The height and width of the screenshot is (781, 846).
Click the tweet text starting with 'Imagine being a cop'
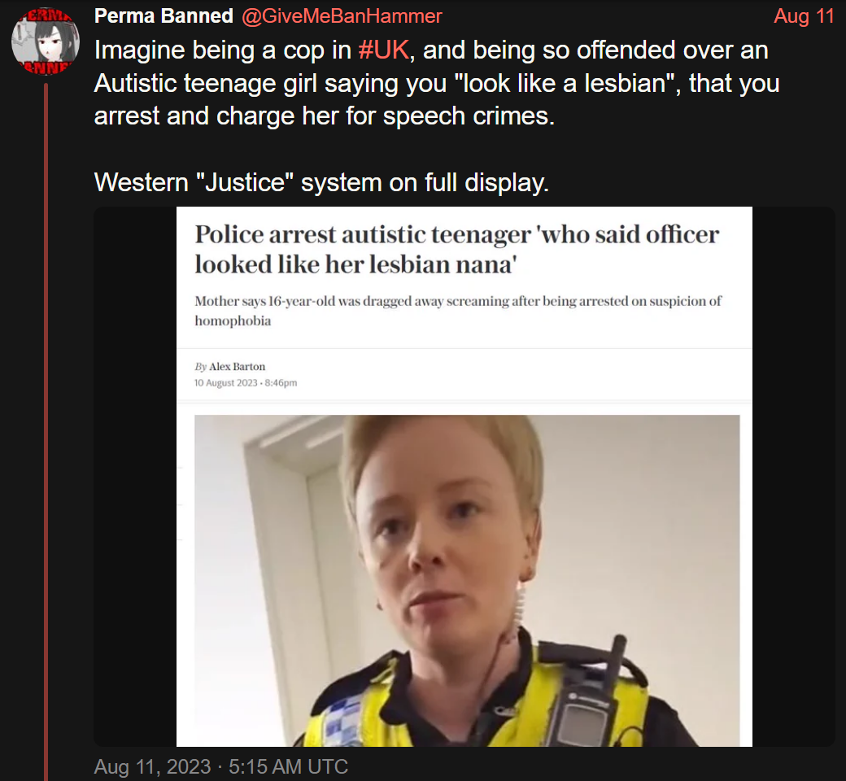click(x=437, y=83)
